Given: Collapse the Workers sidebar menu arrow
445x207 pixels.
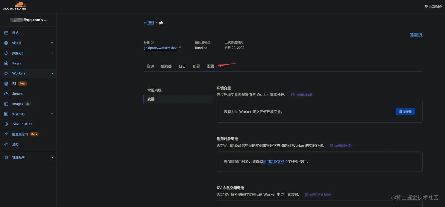Looking at the screenshot, I should (52, 73).
